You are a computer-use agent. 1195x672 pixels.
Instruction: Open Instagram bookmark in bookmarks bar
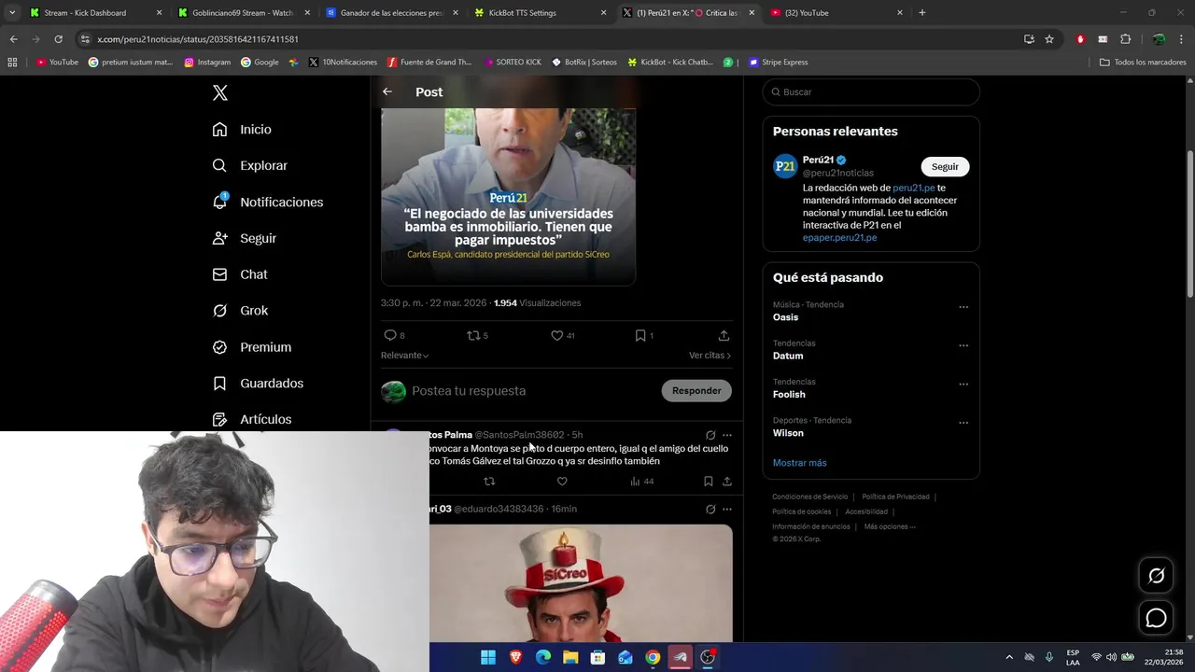(207, 63)
